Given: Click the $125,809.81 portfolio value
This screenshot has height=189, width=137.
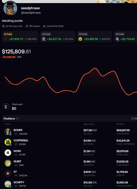Looking at the screenshot, I should click(x=16, y=52).
